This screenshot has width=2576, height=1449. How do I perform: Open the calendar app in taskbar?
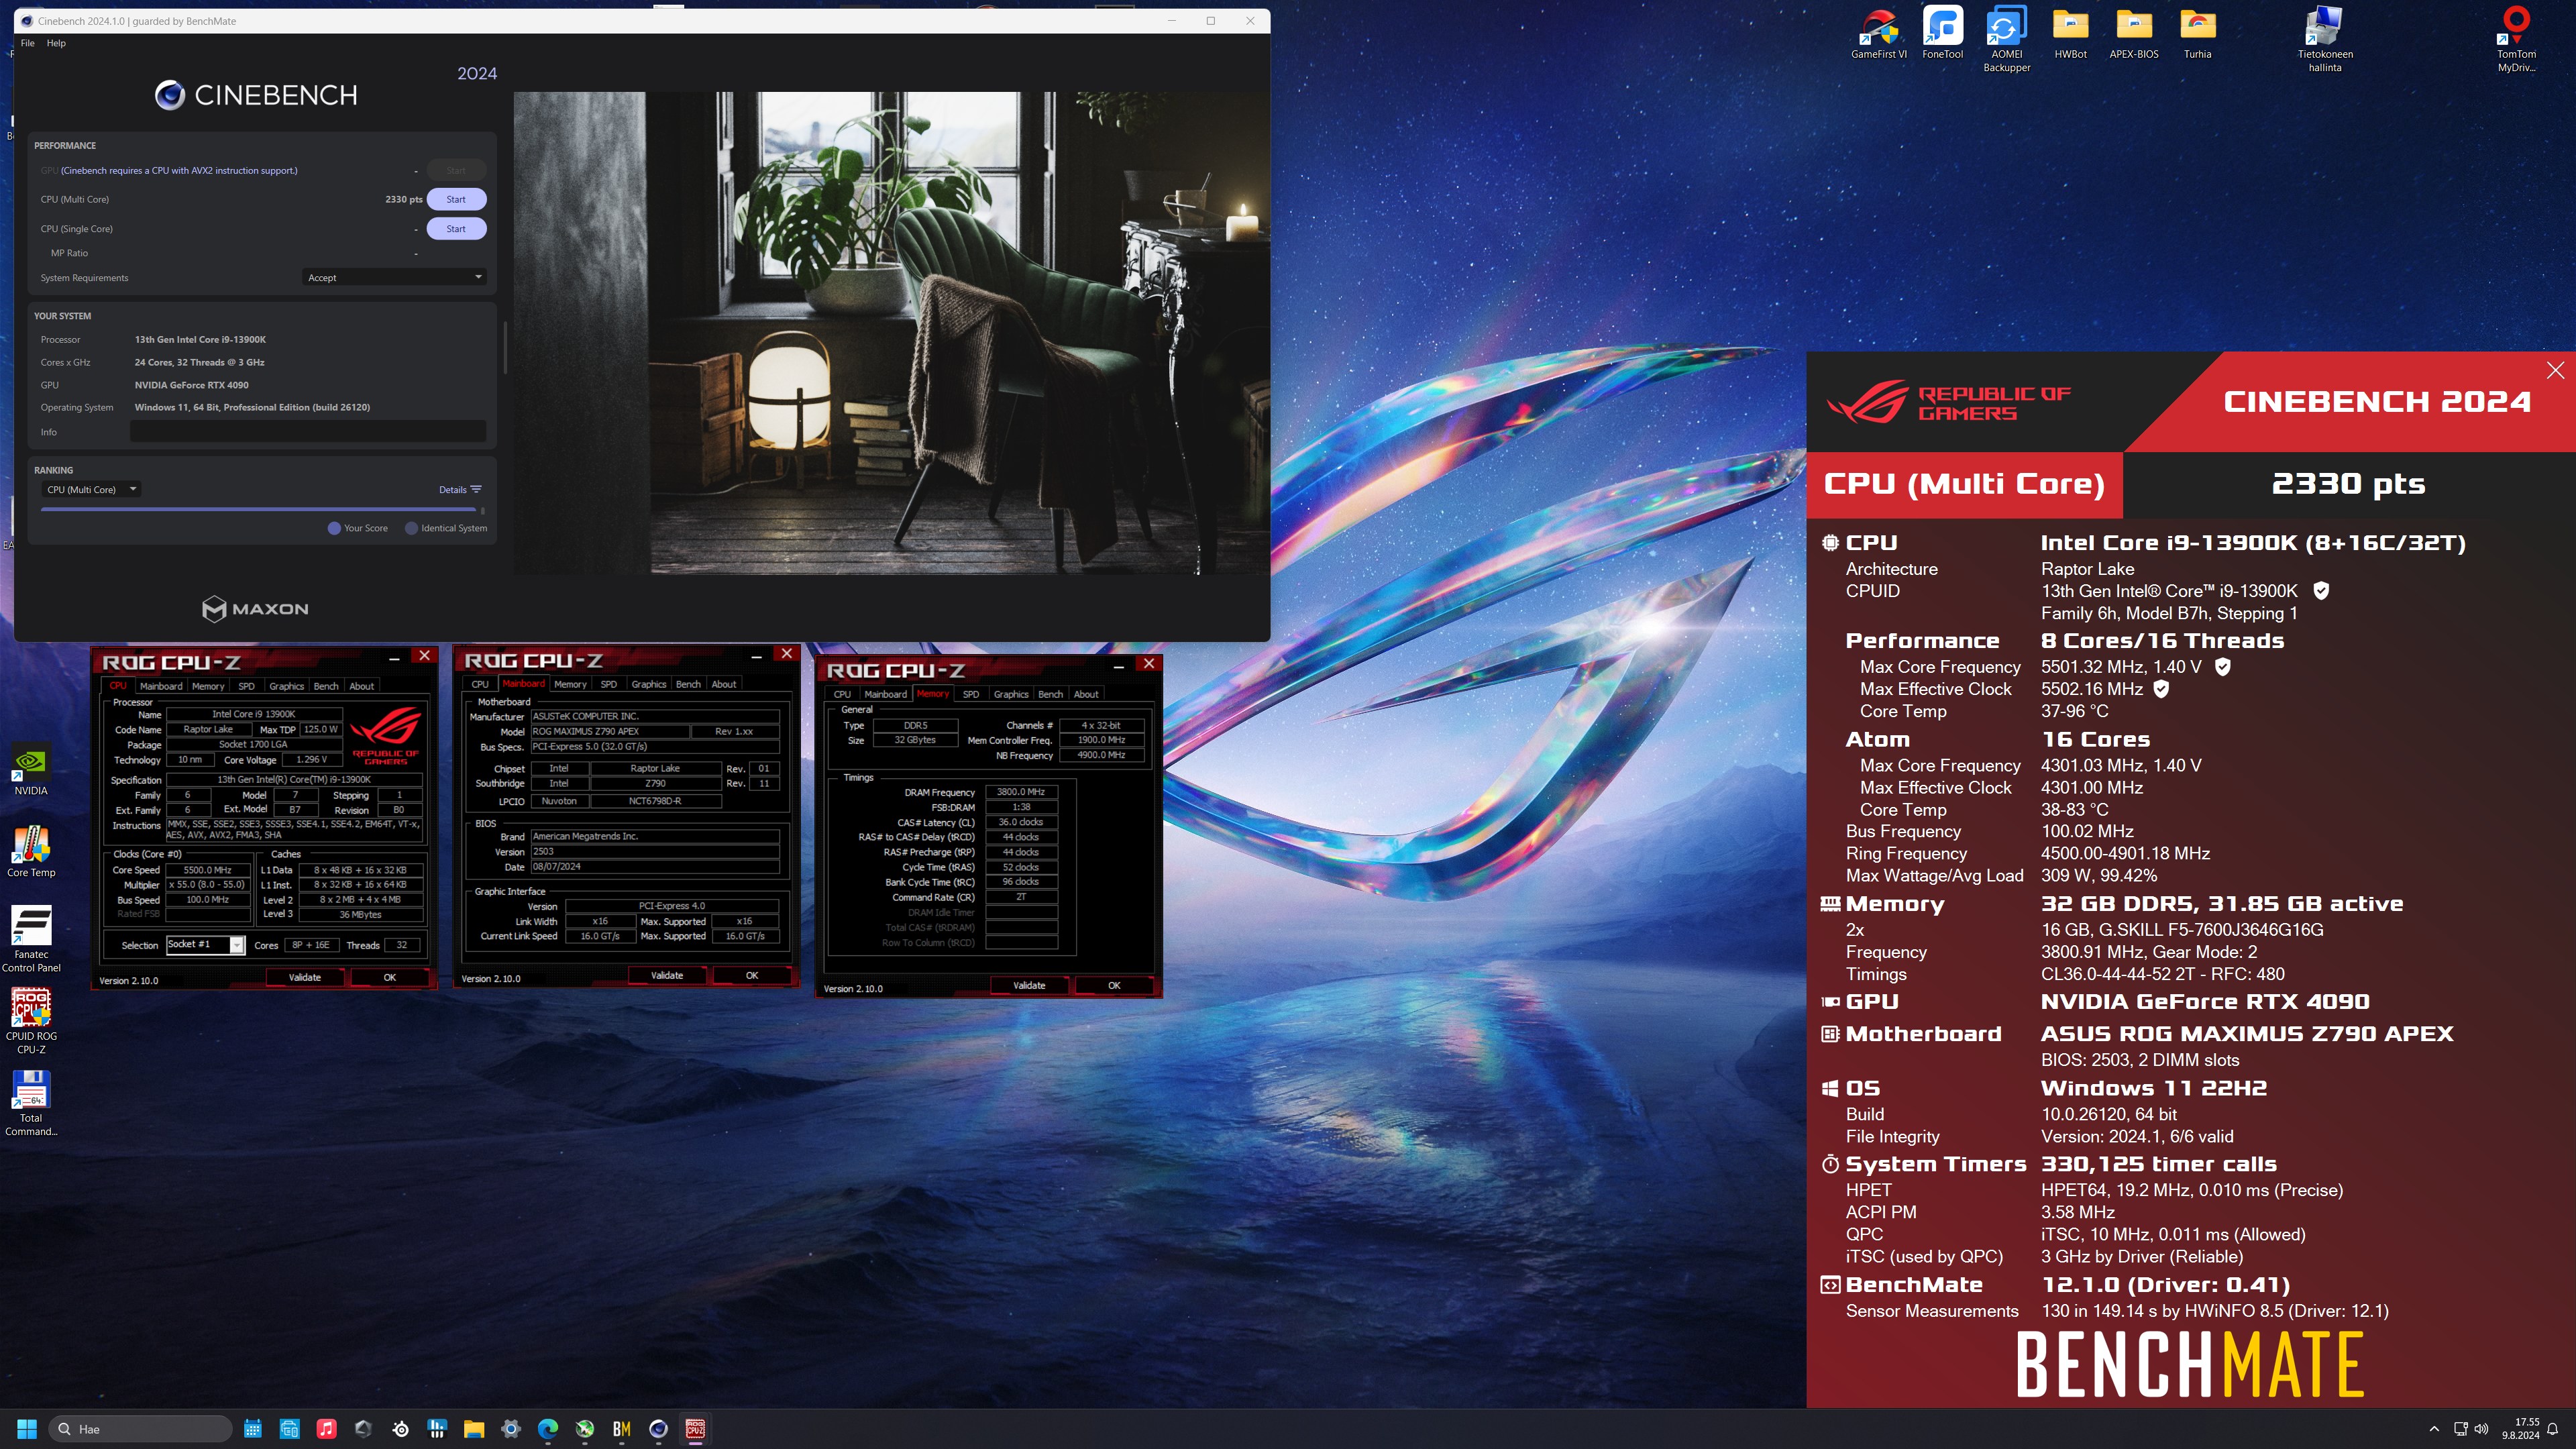pos(253,1429)
